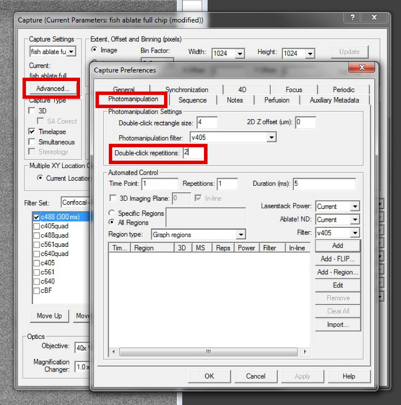Check the cBF filter checkbox
Image resolution: width=401 pixels, height=405 pixels.
coord(37,291)
